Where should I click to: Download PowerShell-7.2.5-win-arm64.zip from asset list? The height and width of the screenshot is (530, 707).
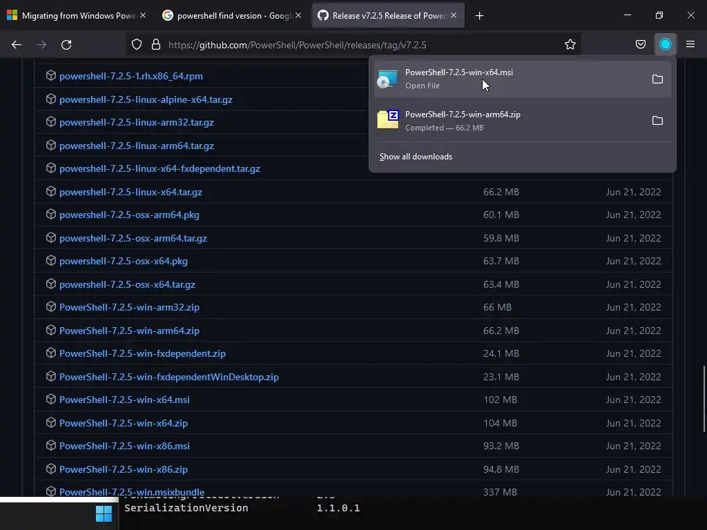tap(129, 331)
